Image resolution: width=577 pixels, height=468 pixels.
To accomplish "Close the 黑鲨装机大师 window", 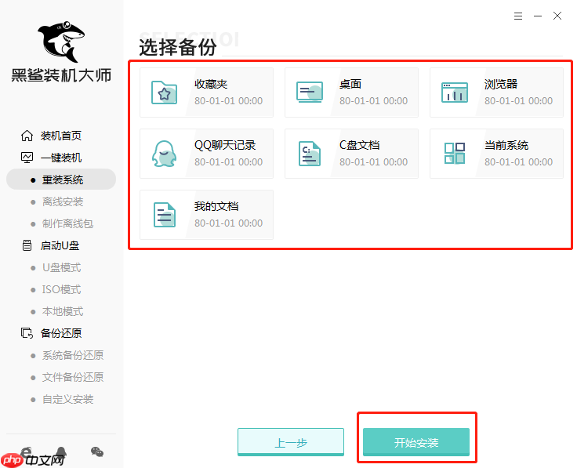I will [x=557, y=16].
